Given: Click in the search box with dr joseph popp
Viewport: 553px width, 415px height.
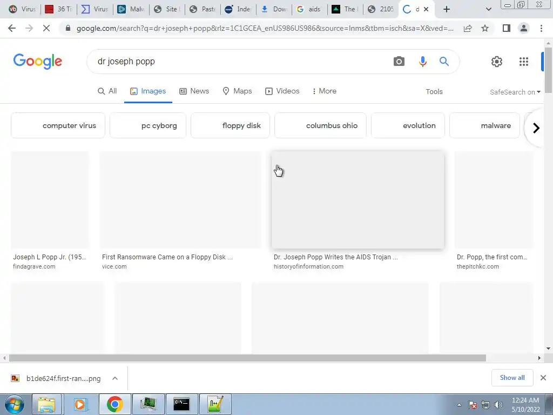Looking at the screenshot, I should coord(240,62).
